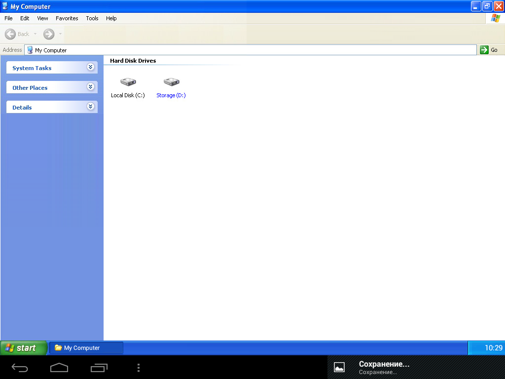Expand the System Tasks panel chevron
Screen dimensions: 505x379
(x=91, y=67)
